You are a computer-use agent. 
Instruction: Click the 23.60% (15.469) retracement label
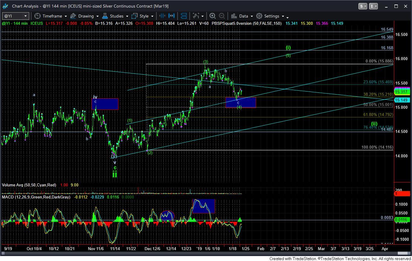[x=378, y=82]
